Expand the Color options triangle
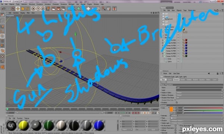Screen dimensions: 224x134 coord(169,108)
